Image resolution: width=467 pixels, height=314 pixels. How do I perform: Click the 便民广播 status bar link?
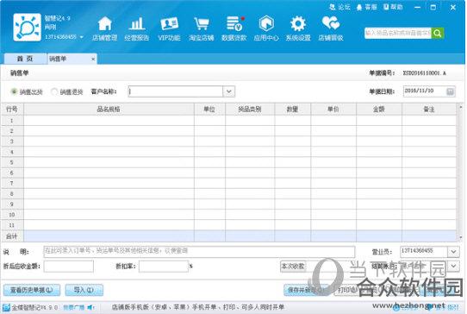pyautogui.click(x=73, y=307)
